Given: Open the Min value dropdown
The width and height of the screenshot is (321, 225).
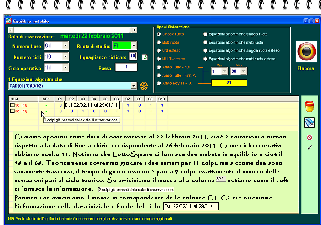Looking at the screenshot, I should [x=224, y=71].
